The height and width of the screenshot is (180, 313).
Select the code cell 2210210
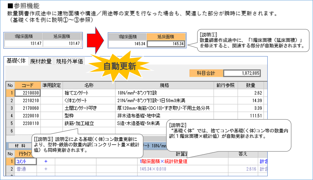coord(28,100)
